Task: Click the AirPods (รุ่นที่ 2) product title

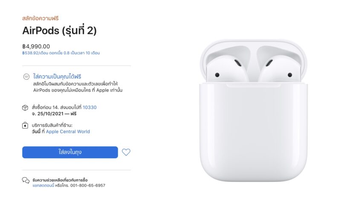Action: point(59,31)
